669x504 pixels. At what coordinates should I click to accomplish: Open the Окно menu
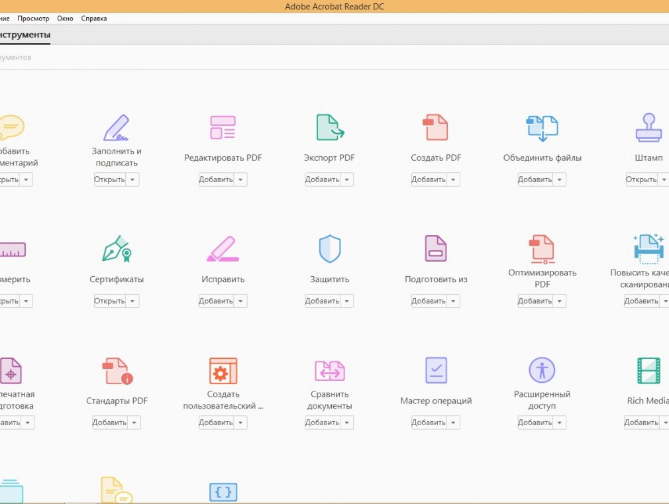[66, 19]
